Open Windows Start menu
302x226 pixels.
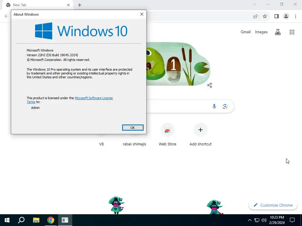(x=7, y=220)
